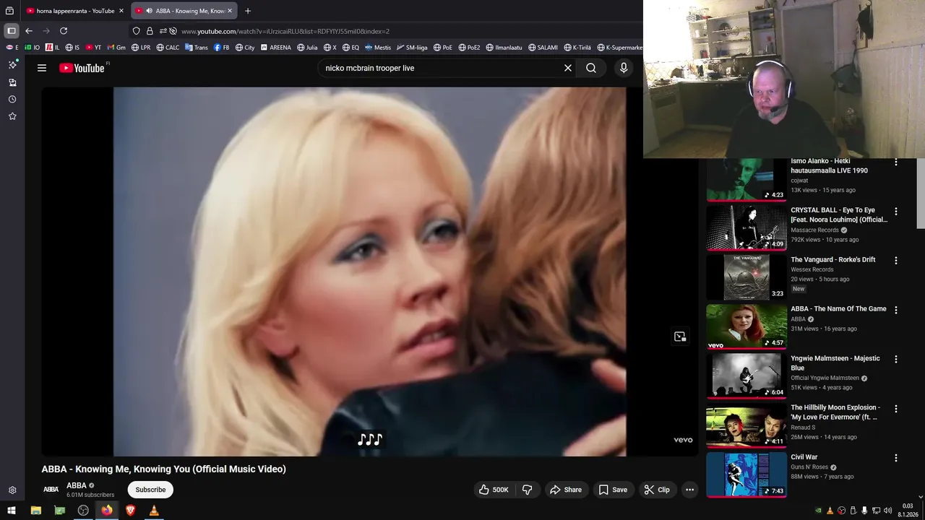Open the sidebar bookmarks star icon
Image resolution: width=925 pixels, height=520 pixels.
[x=12, y=116]
